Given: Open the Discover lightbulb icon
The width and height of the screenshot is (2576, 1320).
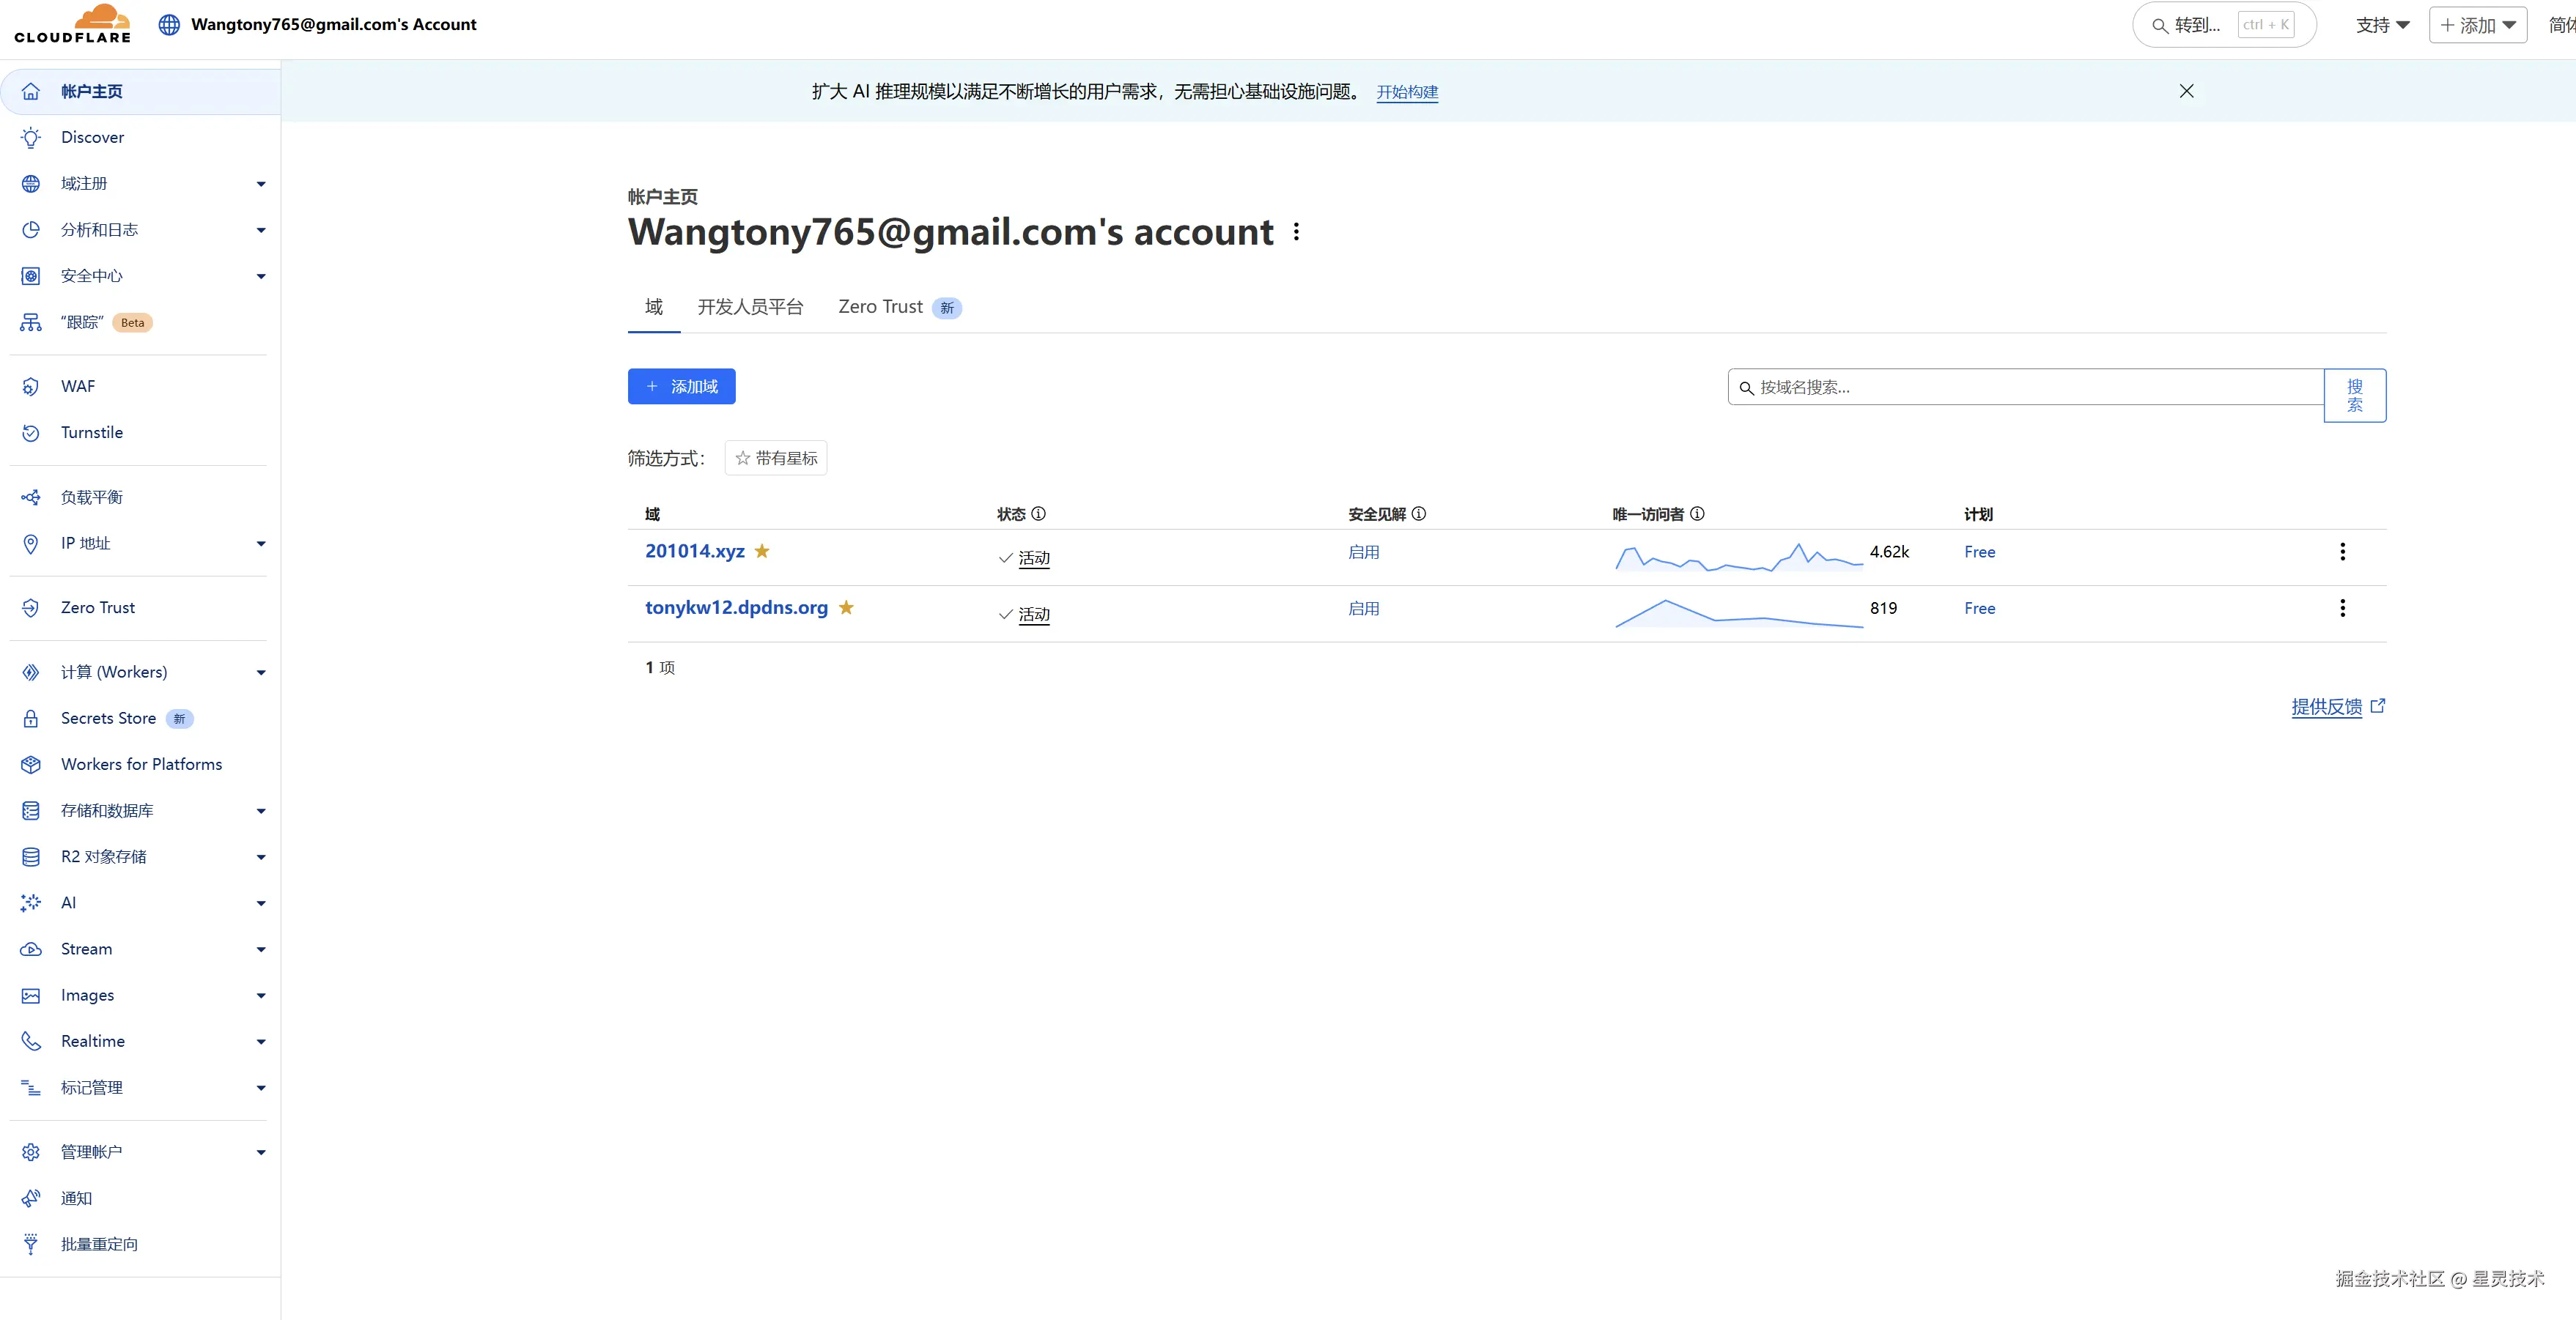Looking at the screenshot, I should coord(31,138).
